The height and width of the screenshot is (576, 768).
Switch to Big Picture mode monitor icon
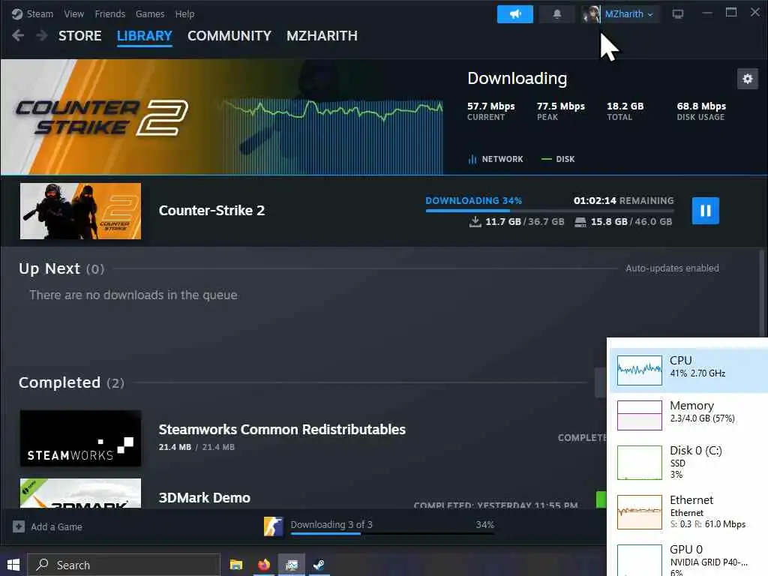pos(677,13)
